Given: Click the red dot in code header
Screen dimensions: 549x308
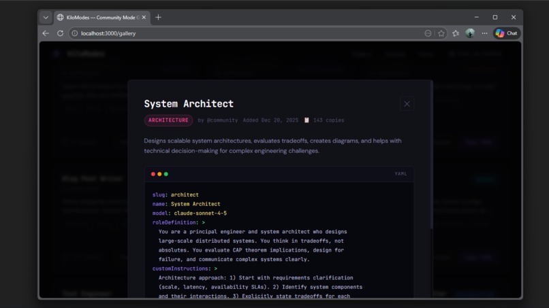Looking at the screenshot, I should click(153, 174).
